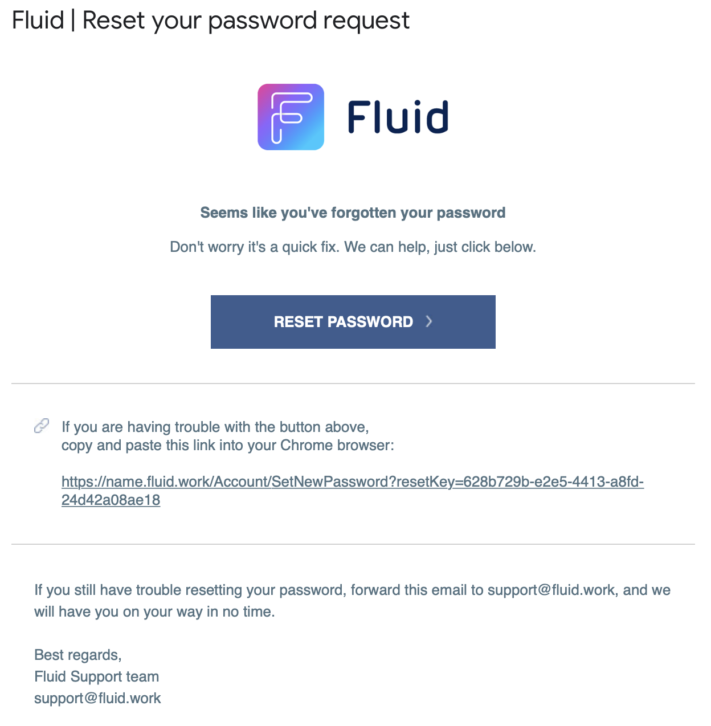Click 'will have you on your way' text line
Image resolution: width=711 pixels, height=726 pixels.
154,611
